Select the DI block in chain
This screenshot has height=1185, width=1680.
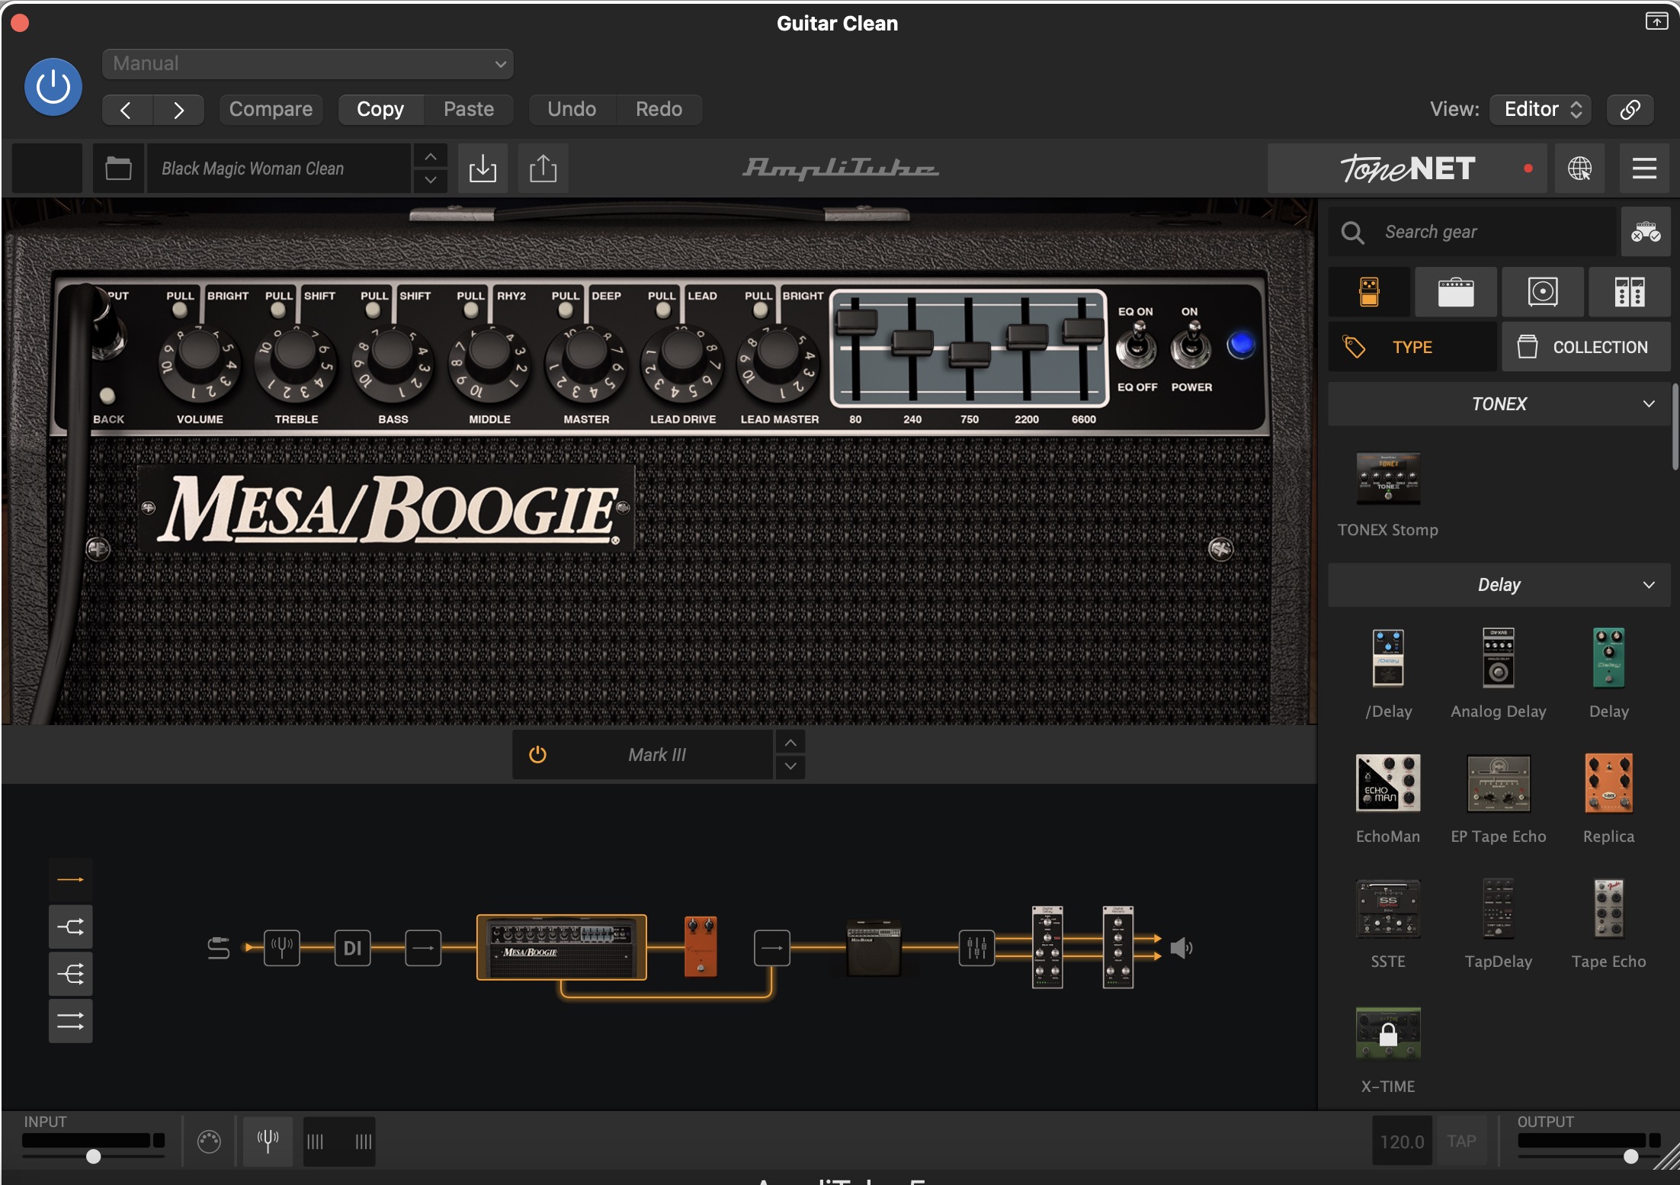pos(352,948)
